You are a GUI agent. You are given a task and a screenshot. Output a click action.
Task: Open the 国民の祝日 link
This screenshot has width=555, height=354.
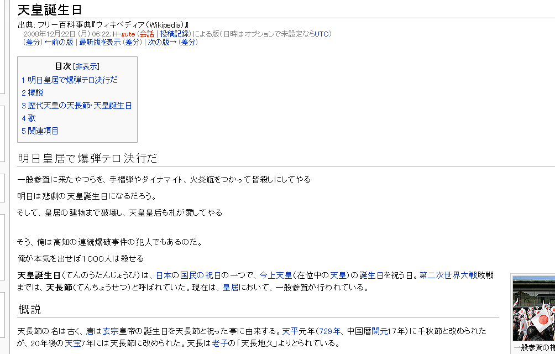point(200,275)
